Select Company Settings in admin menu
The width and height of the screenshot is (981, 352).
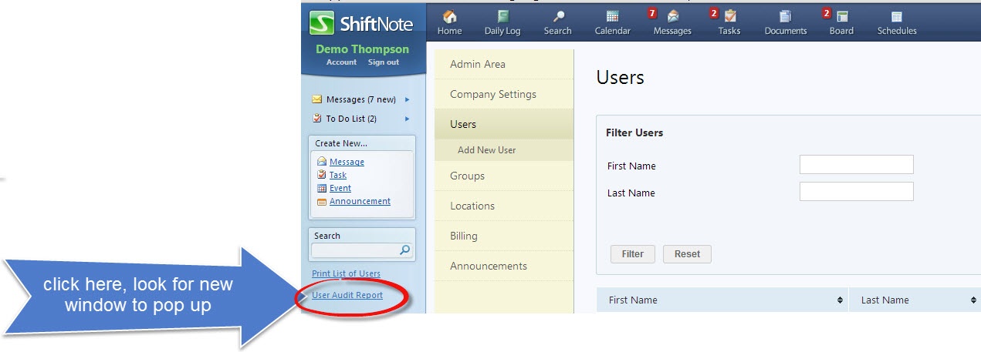492,94
